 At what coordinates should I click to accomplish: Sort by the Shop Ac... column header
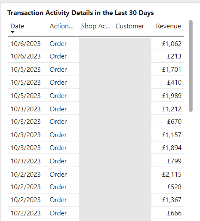point(96,26)
